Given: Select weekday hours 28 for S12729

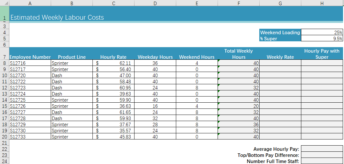Looking at the screenshot, I should 155,124.
